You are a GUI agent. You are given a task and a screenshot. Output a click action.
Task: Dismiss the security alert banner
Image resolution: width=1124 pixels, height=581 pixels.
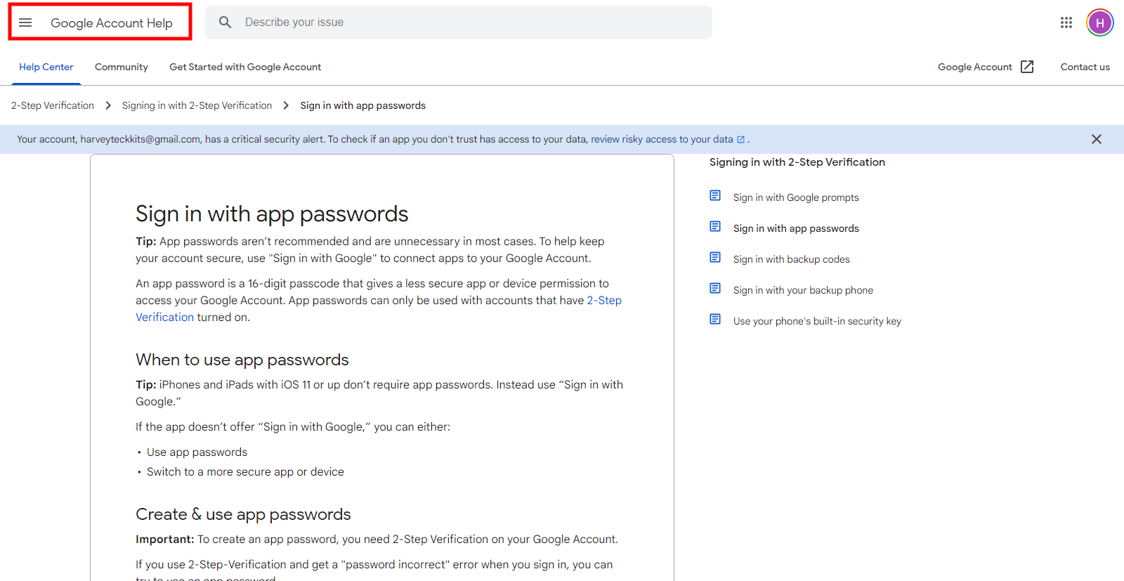coord(1096,139)
